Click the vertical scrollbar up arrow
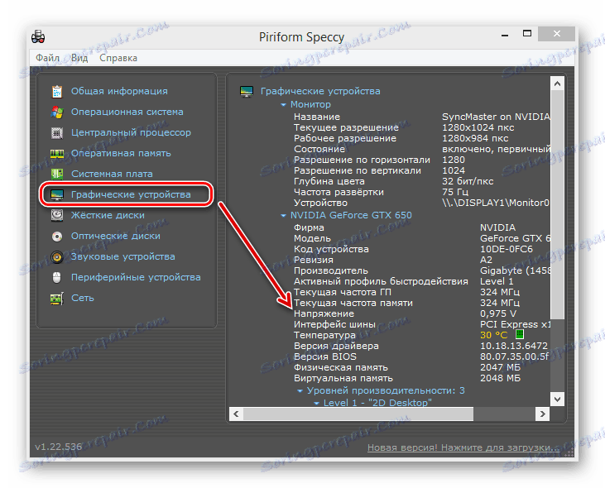This screenshot has height=488, width=605. coord(557,84)
